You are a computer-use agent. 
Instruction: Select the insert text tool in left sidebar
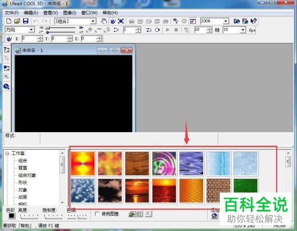point(7,50)
